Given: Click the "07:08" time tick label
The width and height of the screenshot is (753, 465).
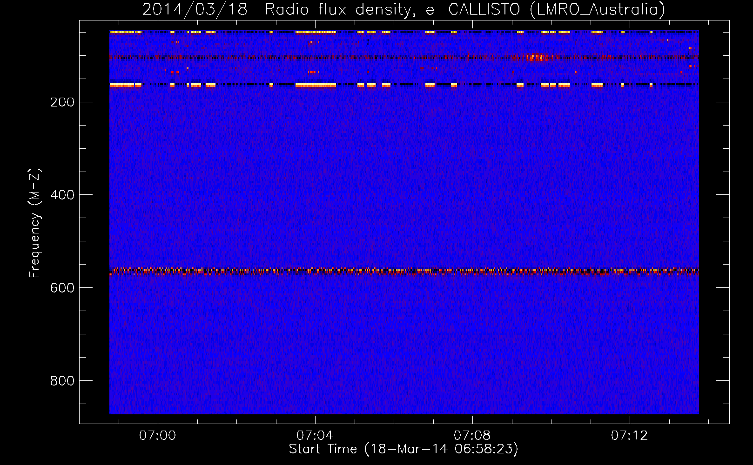Looking at the screenshot, I should (x=472, y=435).
